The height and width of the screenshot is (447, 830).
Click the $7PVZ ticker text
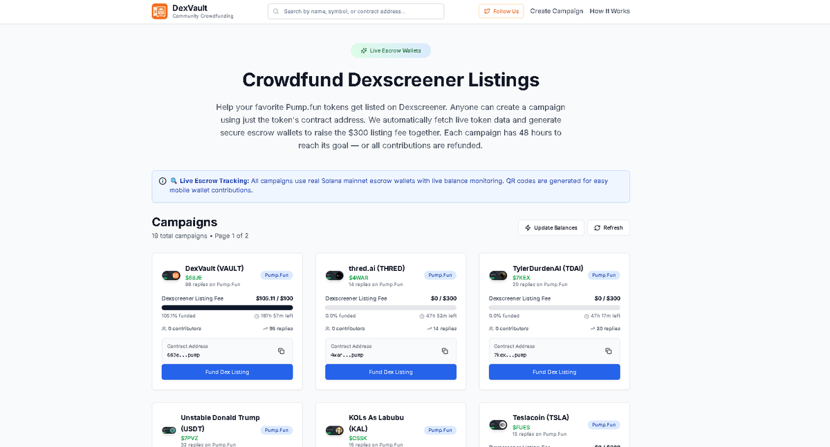click(190, 438)
